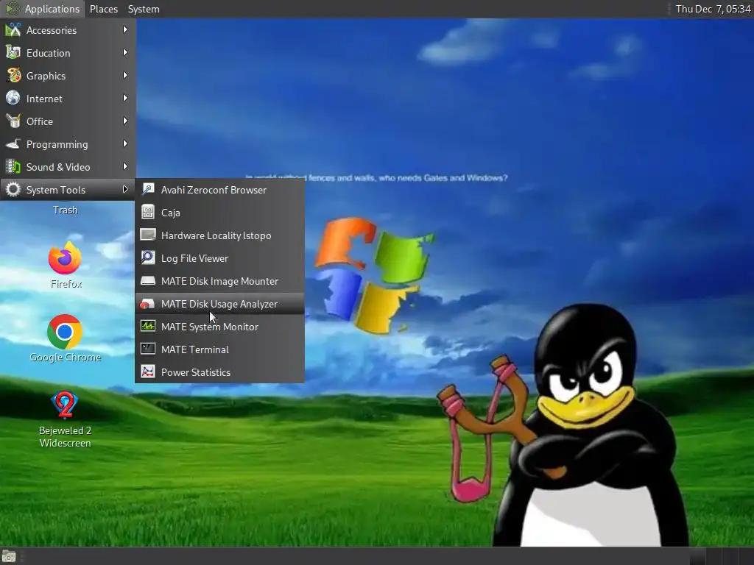Click the Avahi Zeroconf Browser icon
The height and width of the screenshot is (565, 754).
click(147, 189)
